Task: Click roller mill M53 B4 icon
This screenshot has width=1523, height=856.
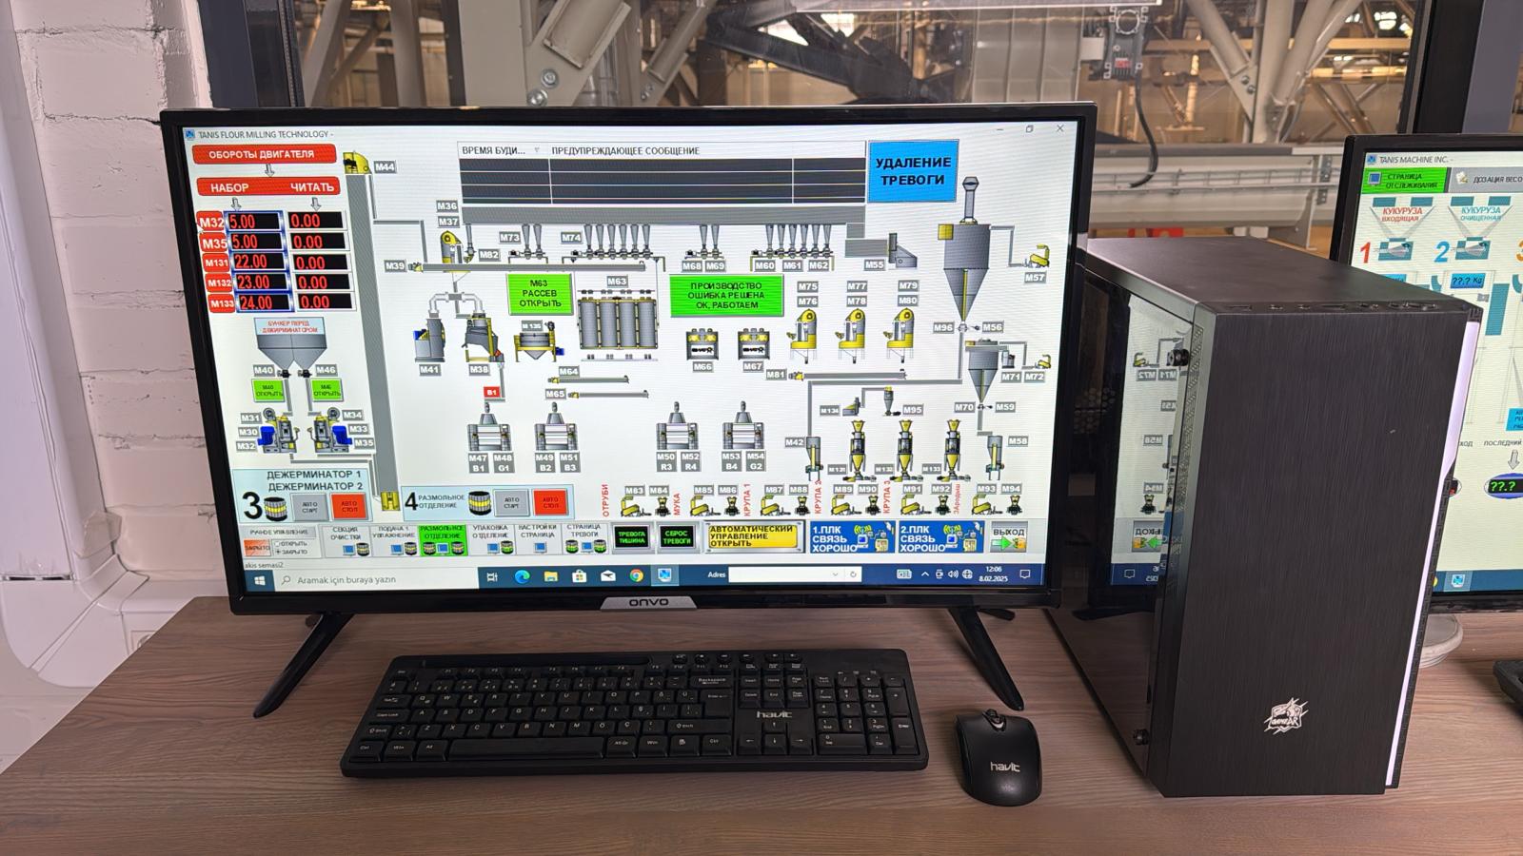Action: [x=742, y=426]
